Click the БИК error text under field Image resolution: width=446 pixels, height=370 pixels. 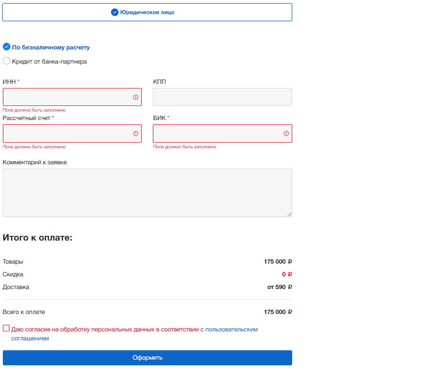pyautogui.click(x=184, y=147)
